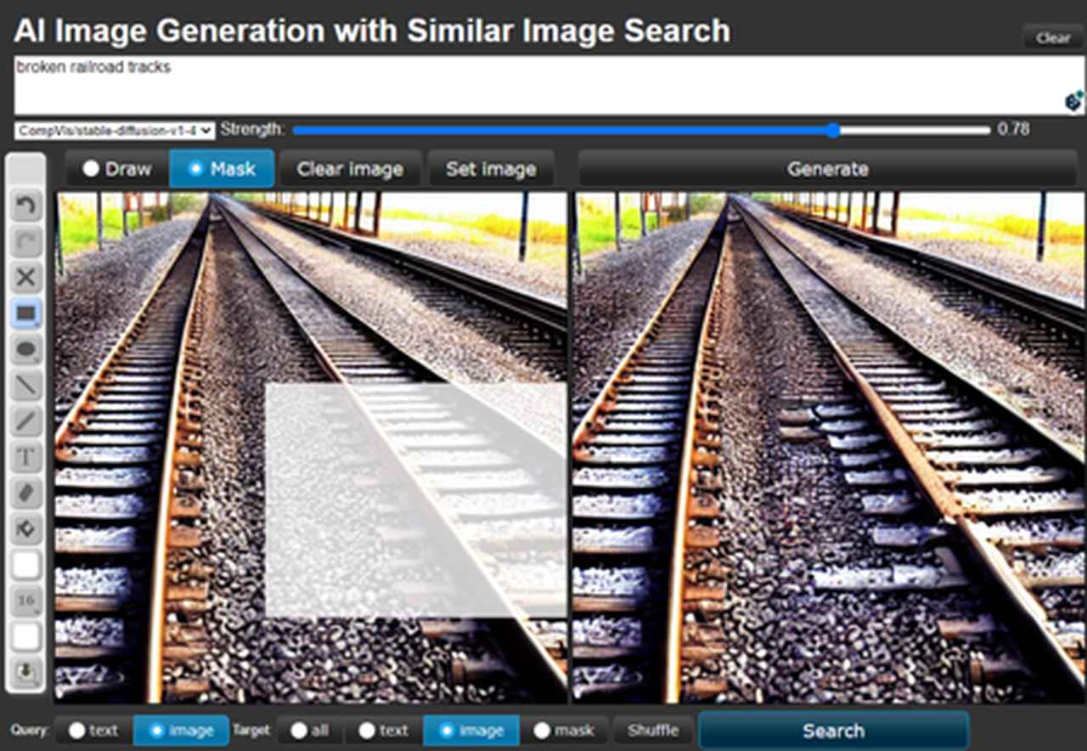Click the generated railroad image on the right
Viewport: 1087px width, 751px height.
tap(830, 448)
